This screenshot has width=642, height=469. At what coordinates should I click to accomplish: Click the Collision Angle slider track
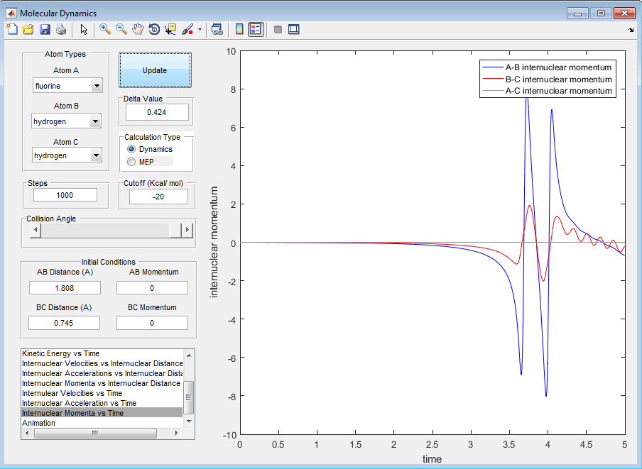coord(107,230)
